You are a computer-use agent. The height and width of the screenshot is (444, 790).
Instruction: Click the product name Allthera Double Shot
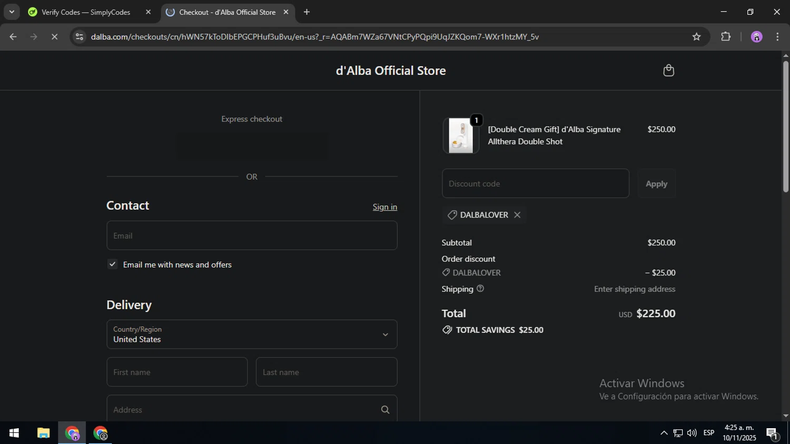click(x=554, y=135)
